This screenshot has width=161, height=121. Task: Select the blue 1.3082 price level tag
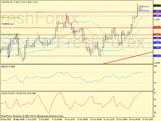(157, 11)
